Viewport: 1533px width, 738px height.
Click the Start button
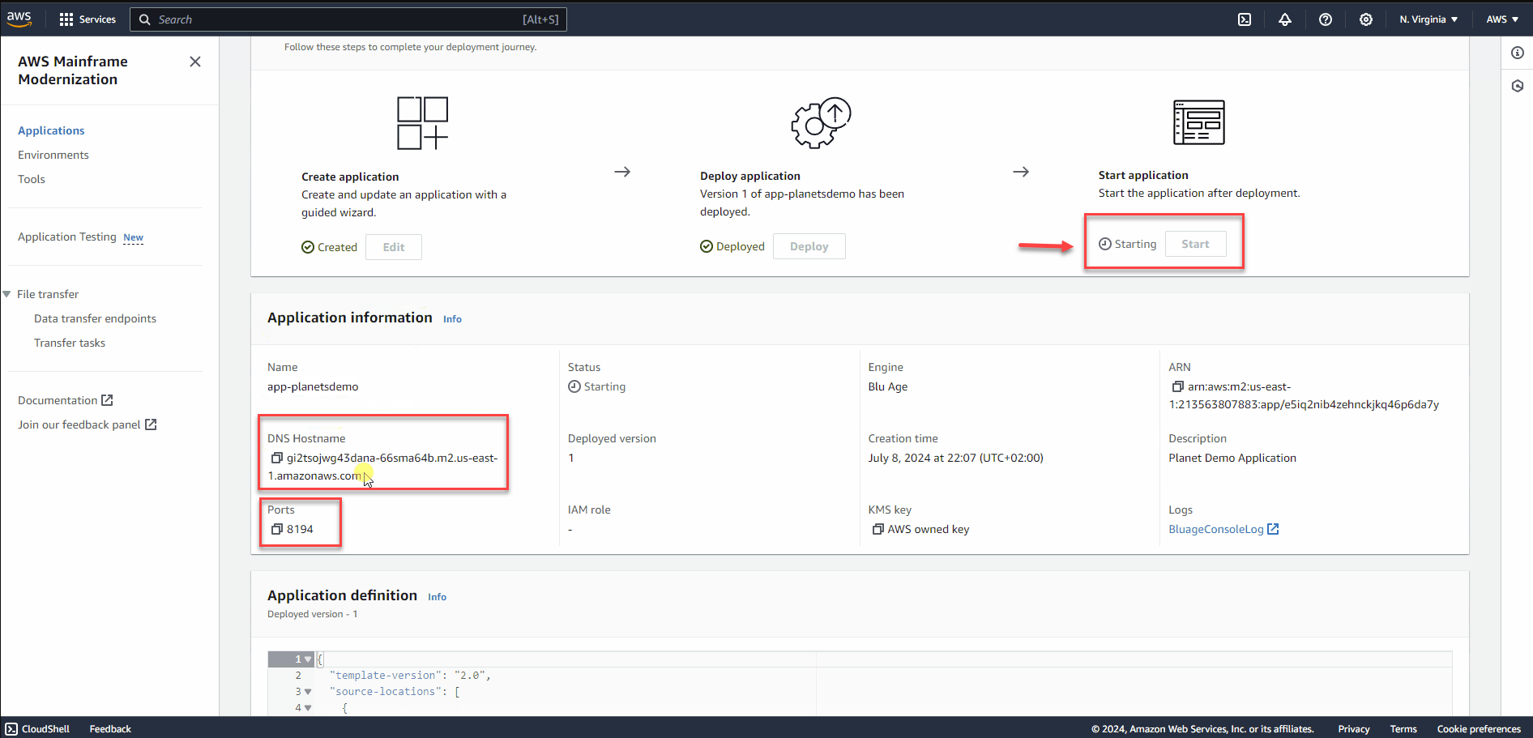[1195, 244]
